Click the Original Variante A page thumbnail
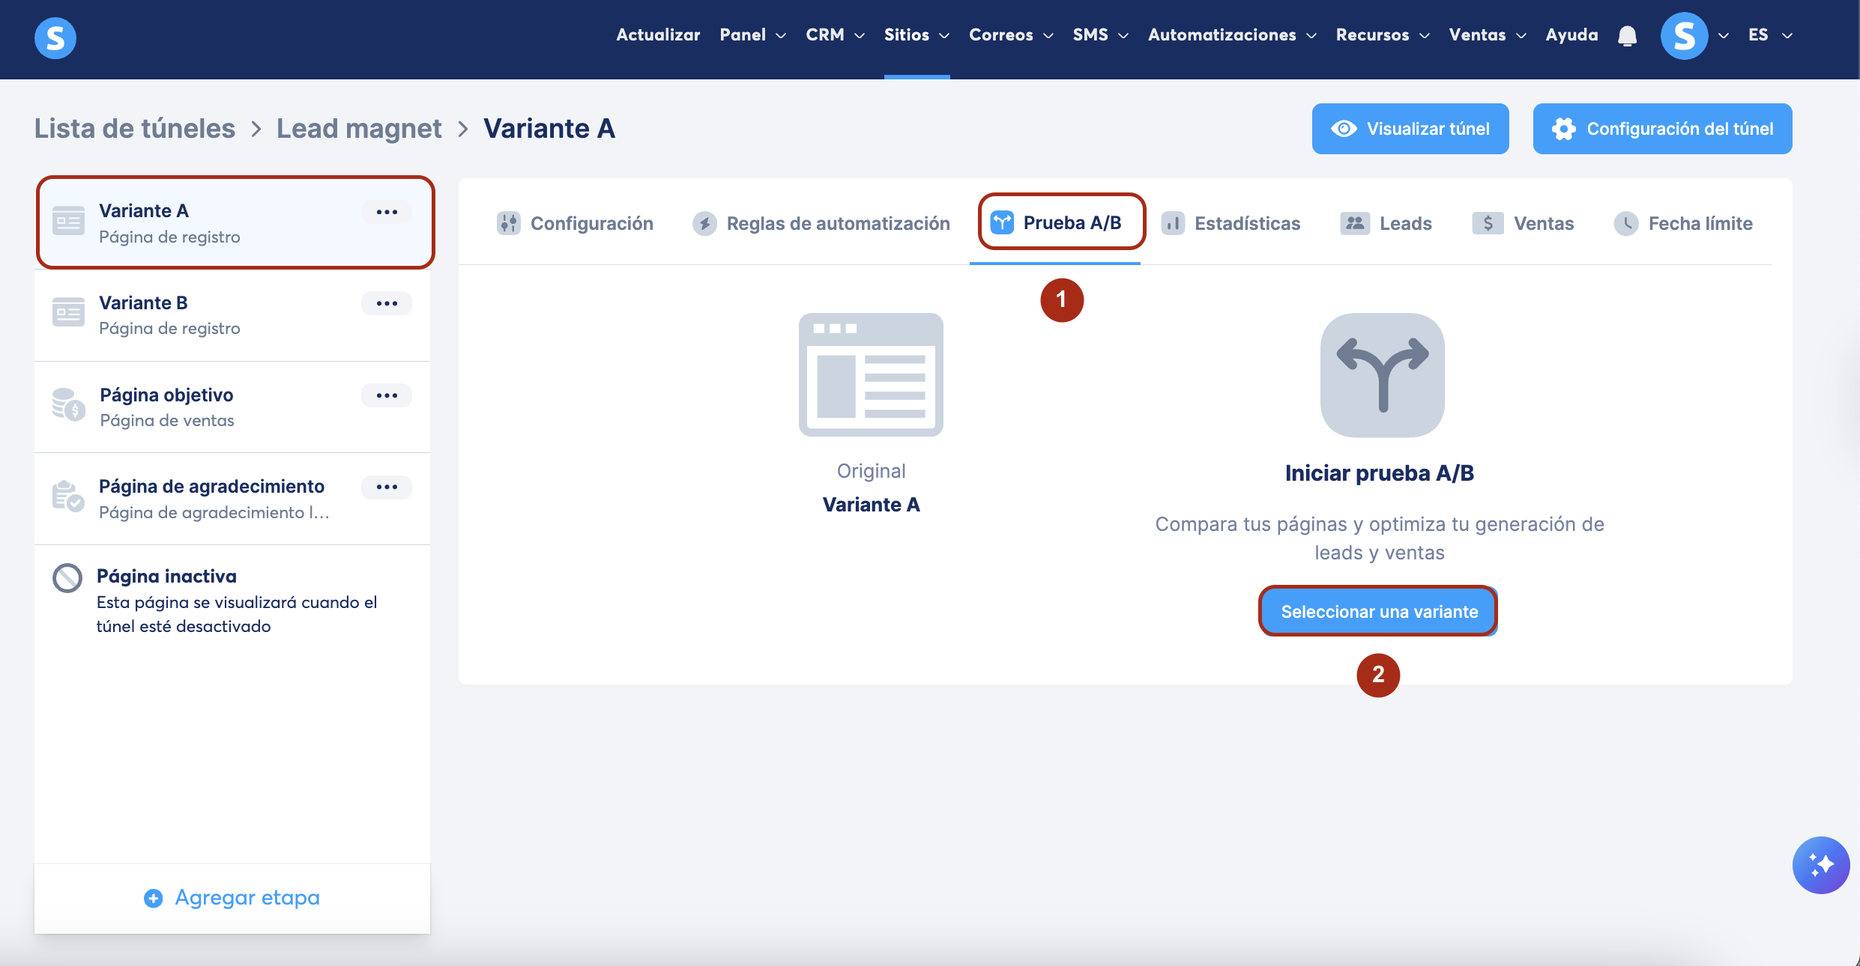Image resolution: width=1860 pixels, height=966 pixels. 871,374
